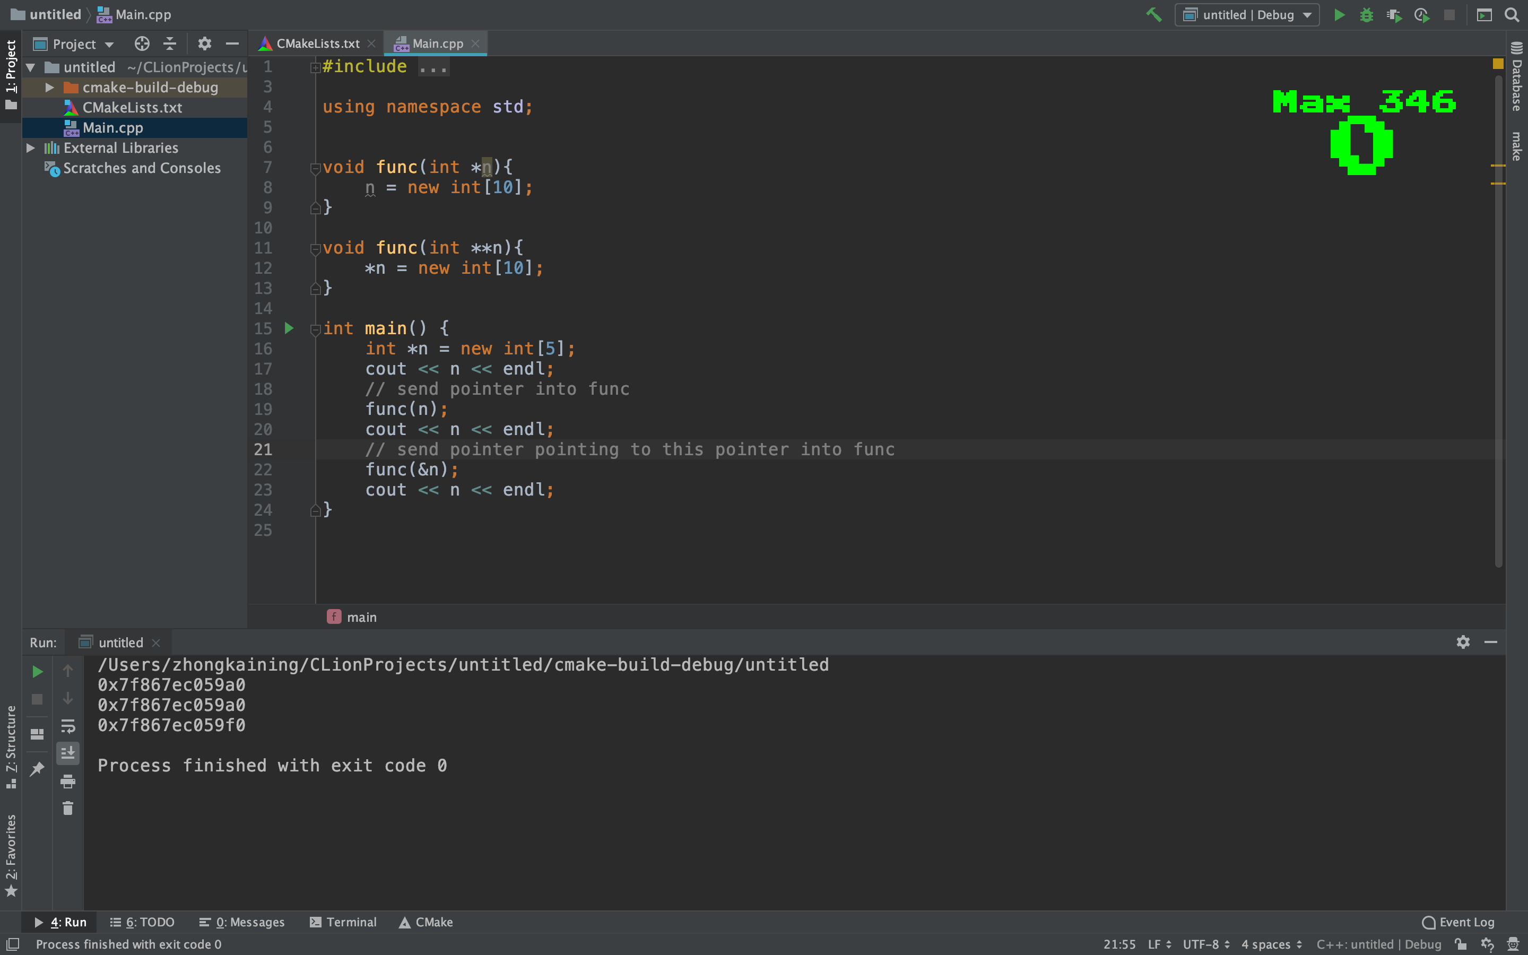
Task: Click the grayed-out stop icon in the top toolbar
Action: pyautogui.click(x=1449, y=14)
